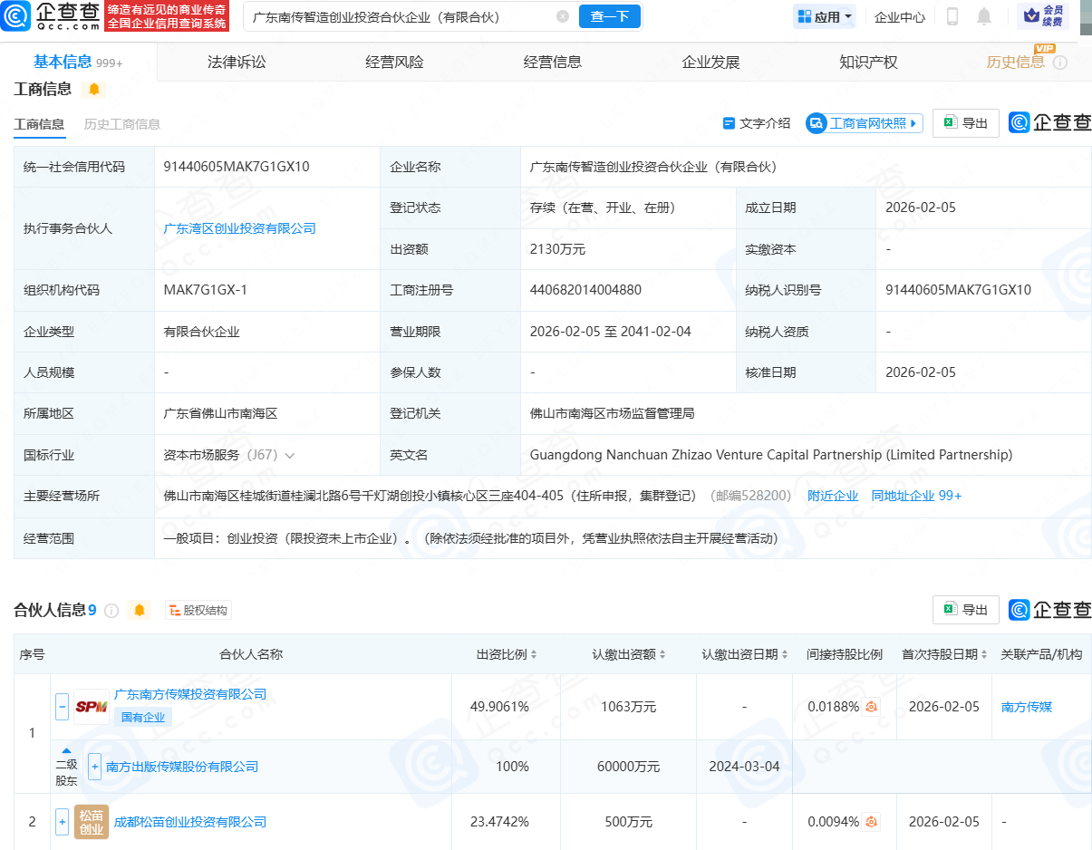Open indirect shareholding chart for 0.0188%
Screen dimensions: 1092x850
coord(872,707)
